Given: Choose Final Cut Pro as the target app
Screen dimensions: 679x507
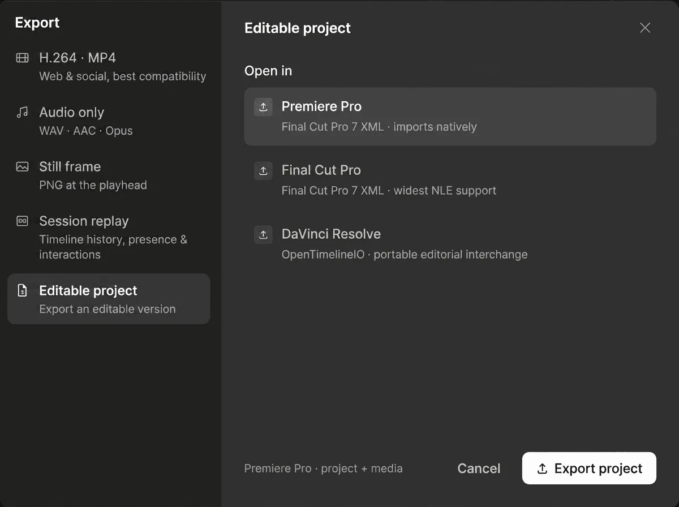Looking at the screenshot, I should [450, 180].
